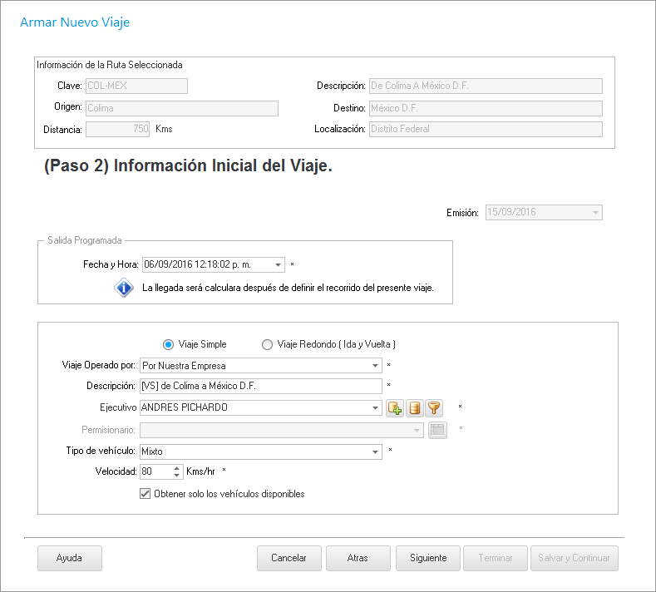Click the Cancelar button
The image size is (656, 592).
289,558
